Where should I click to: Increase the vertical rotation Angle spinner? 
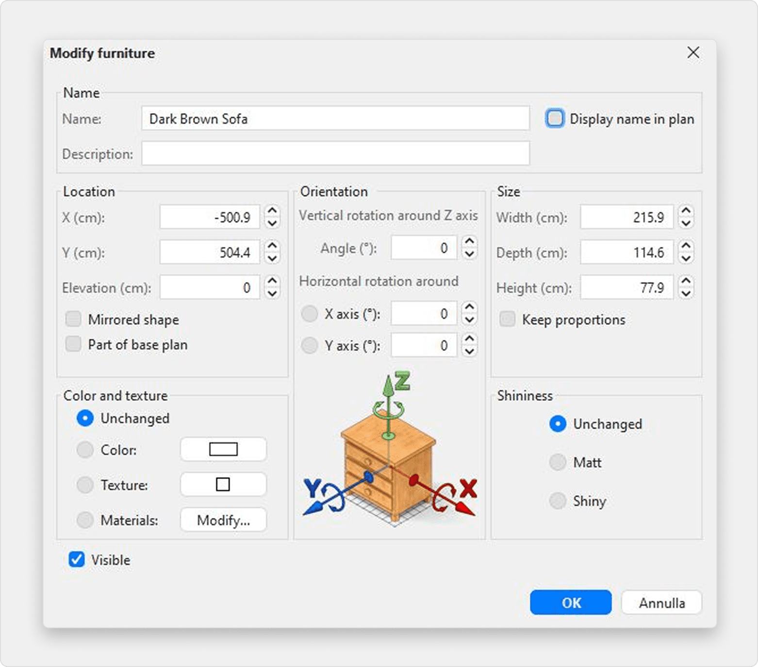[x=469, y=242]
